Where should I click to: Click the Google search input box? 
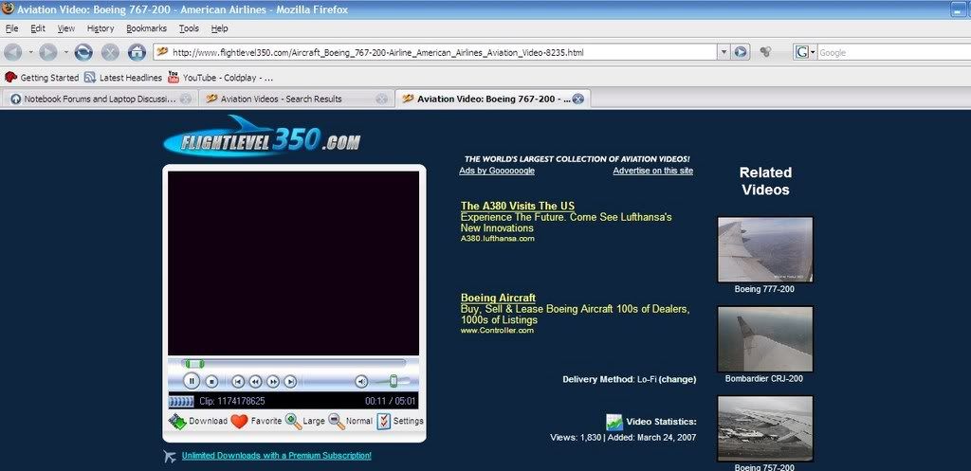[x=893, y=53]
